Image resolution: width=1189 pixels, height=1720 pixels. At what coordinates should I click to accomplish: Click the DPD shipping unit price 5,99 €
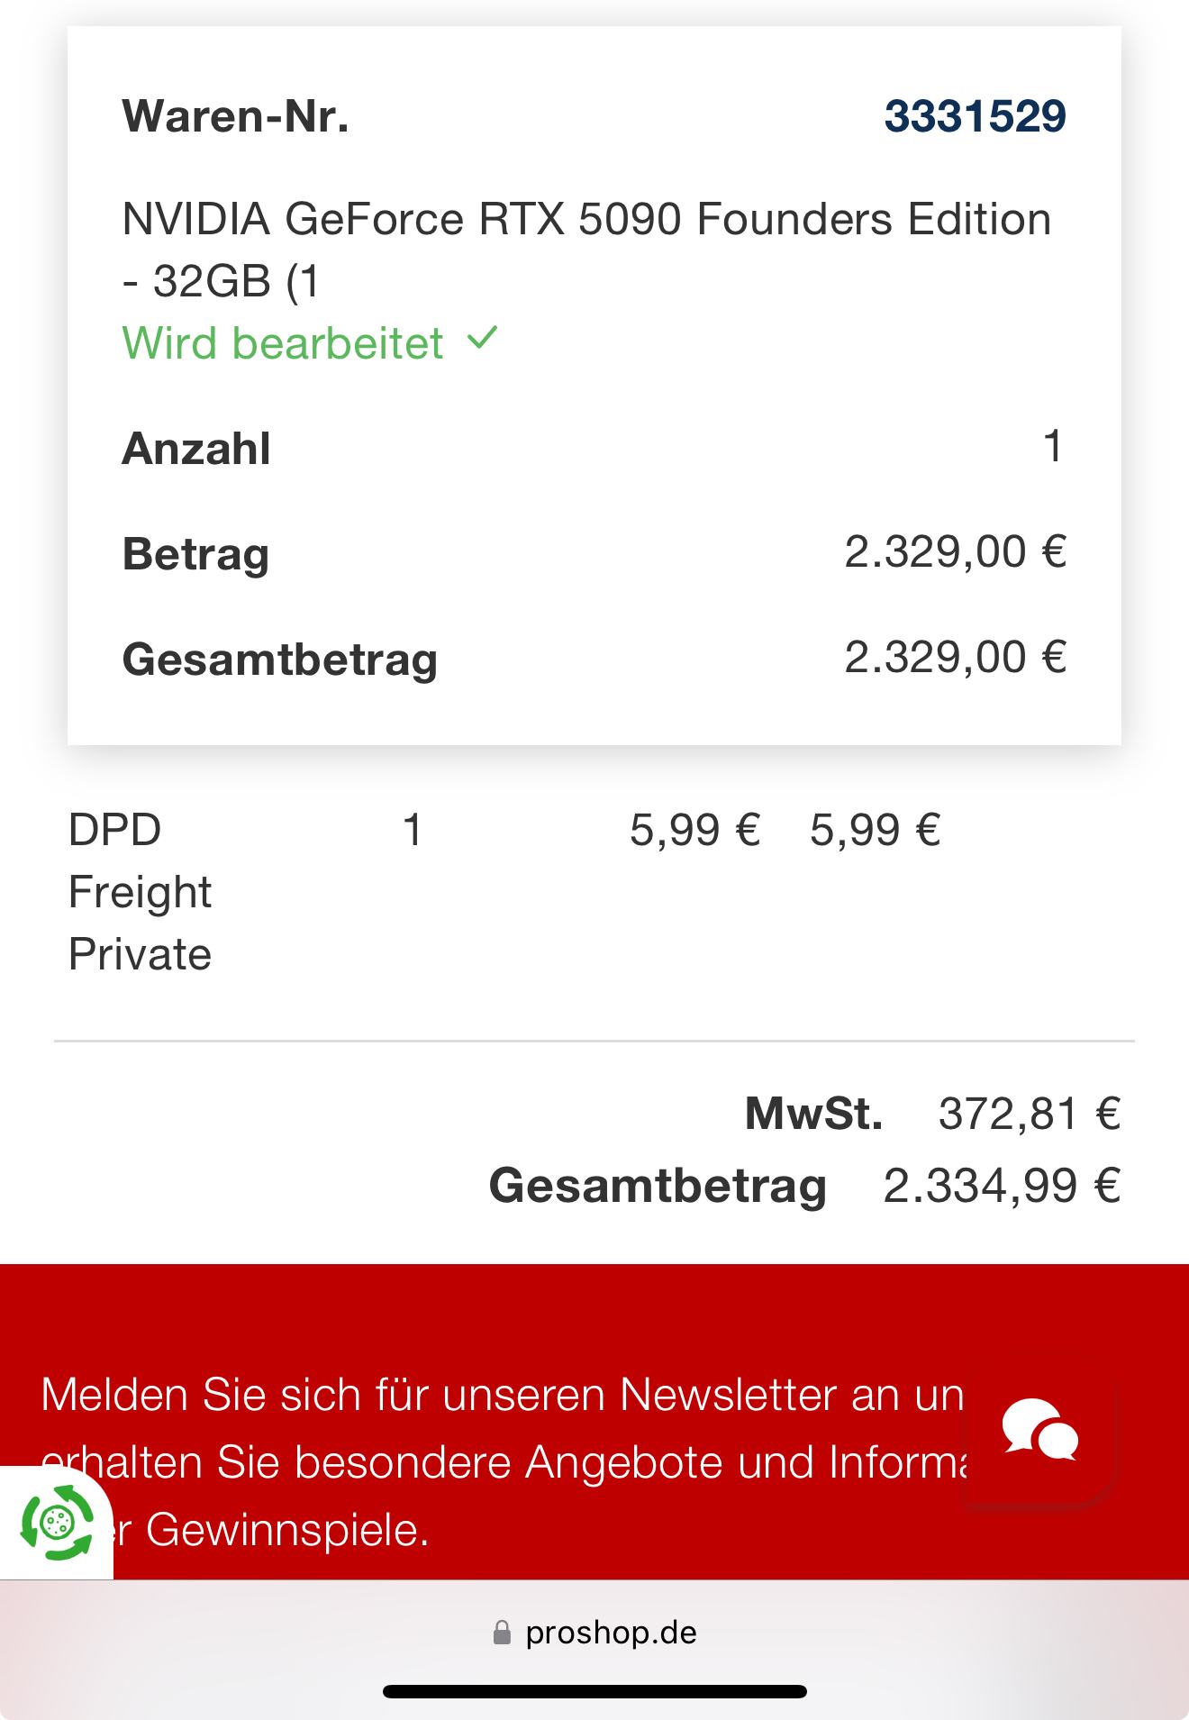point(694,830)
